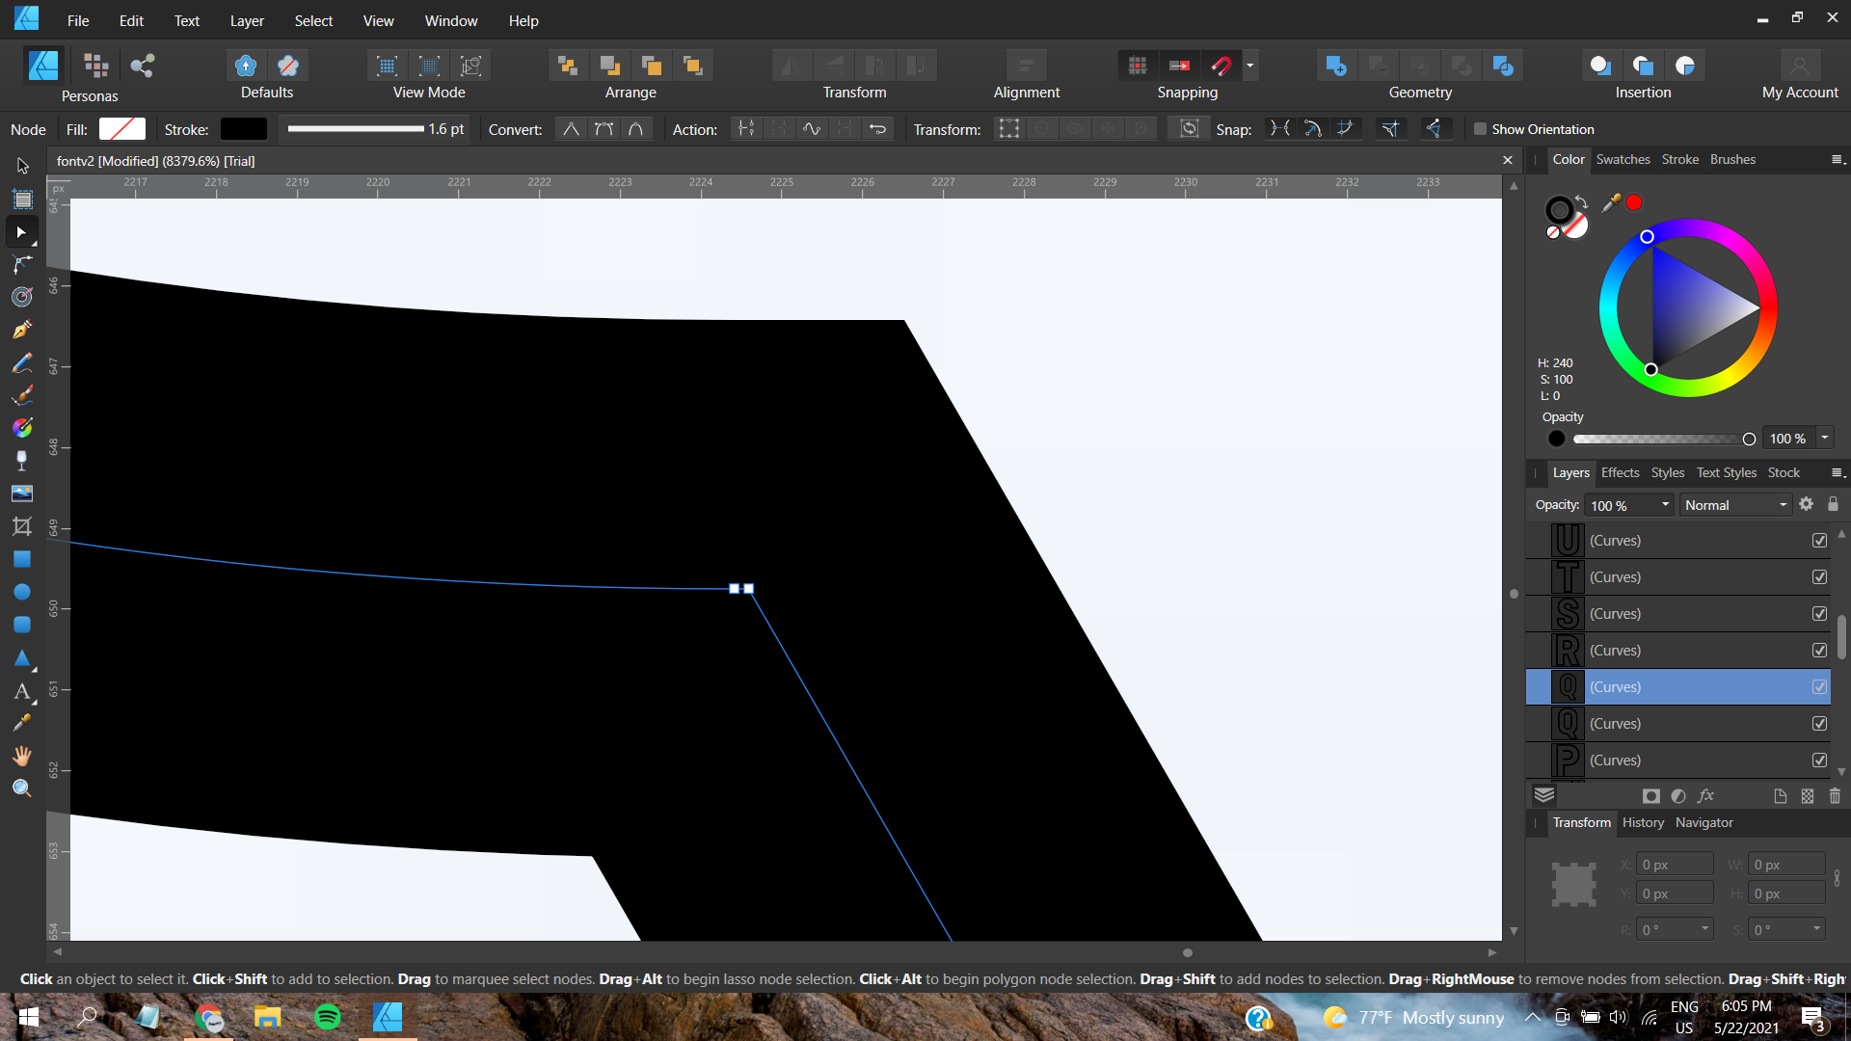
Task: Open Spotify from the taskbar
Action: [328, 1018]
